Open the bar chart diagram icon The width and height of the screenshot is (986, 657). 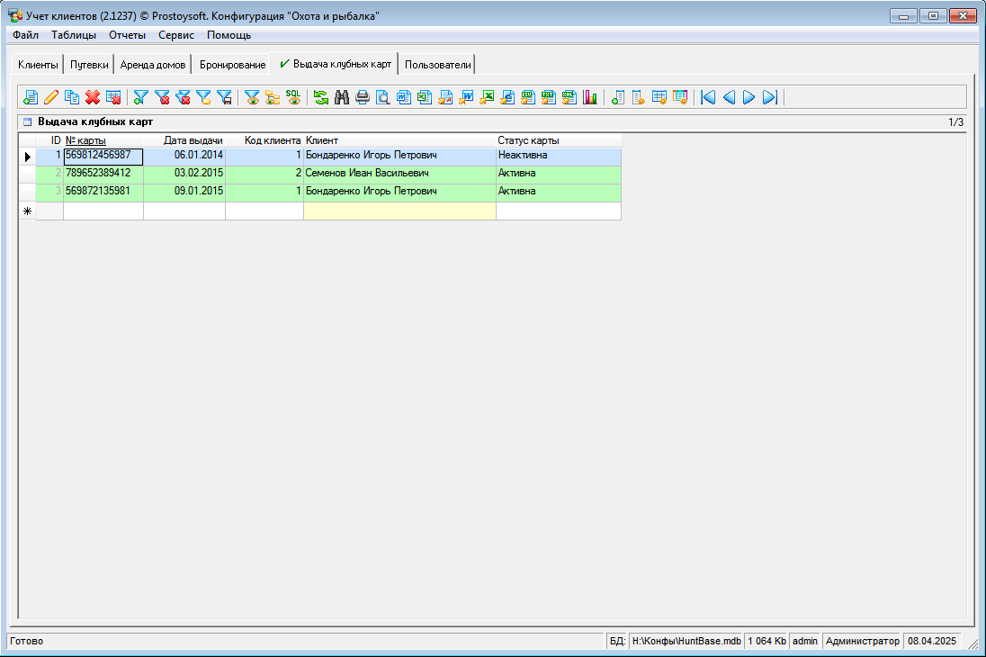pos(590,97)
